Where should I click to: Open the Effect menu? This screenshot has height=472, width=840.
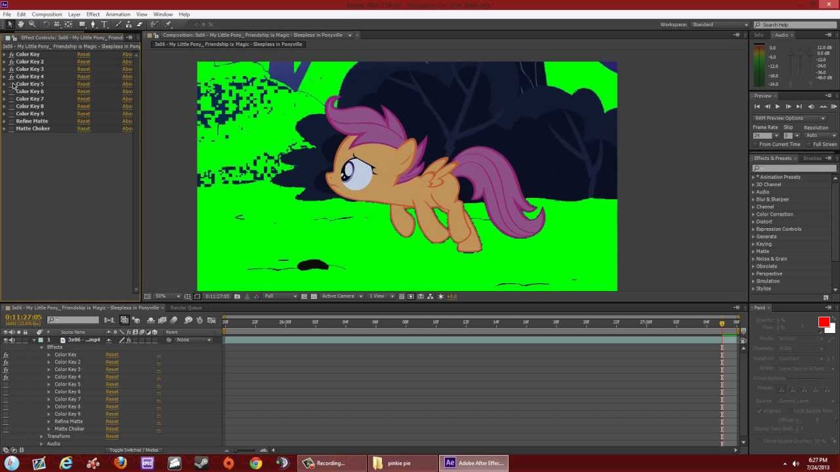(93, 14)
